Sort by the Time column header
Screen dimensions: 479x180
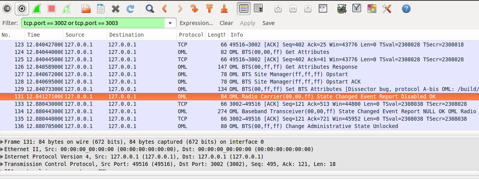click(x=44, y=35)
